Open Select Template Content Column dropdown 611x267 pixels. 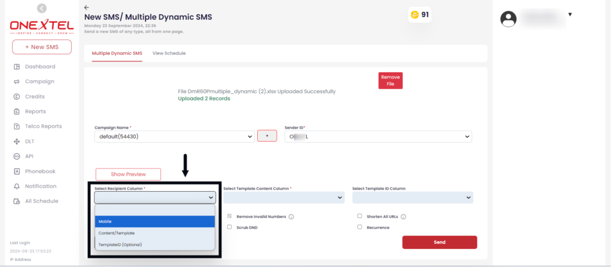pos(284,198)
